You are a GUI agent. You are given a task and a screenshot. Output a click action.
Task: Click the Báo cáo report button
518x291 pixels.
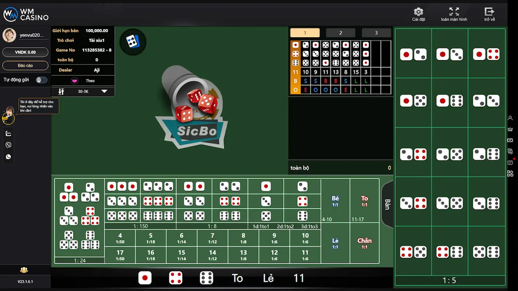coord(25,66)
